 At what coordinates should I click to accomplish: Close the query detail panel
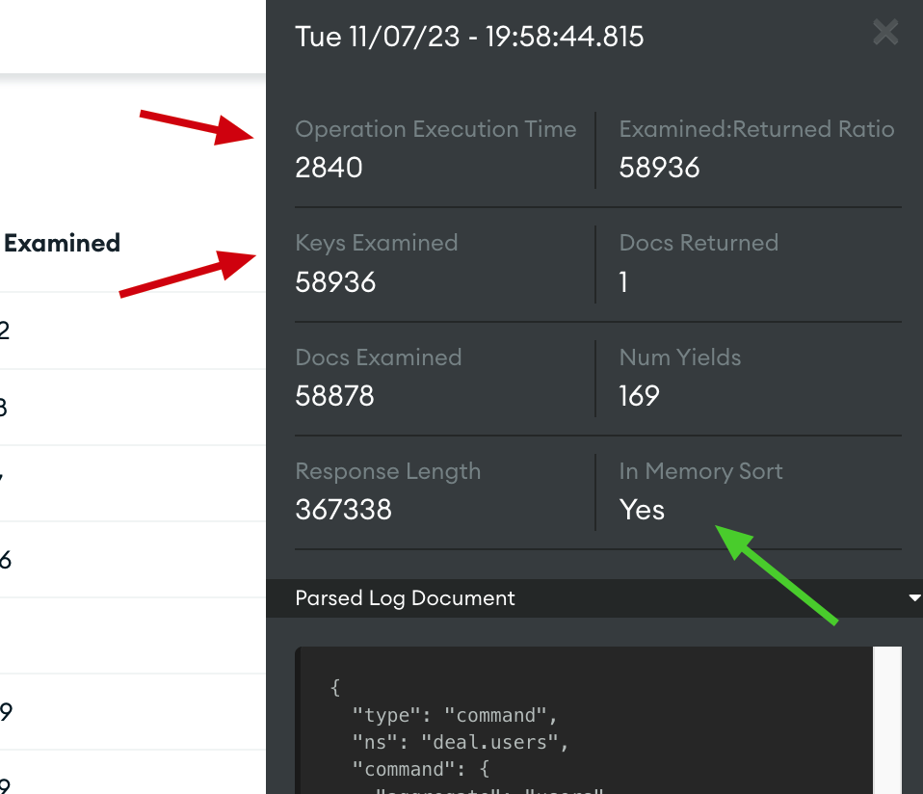pyautogui.click(x=884, y=33)
